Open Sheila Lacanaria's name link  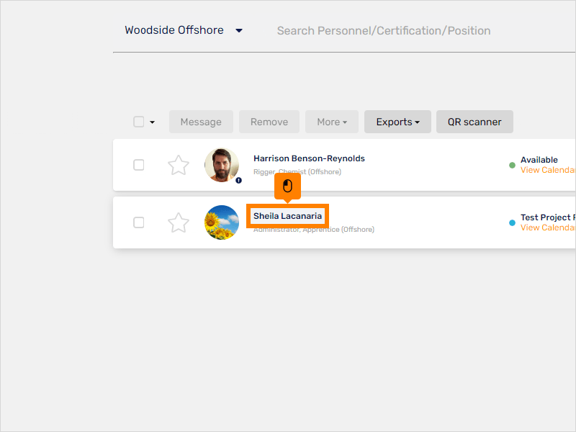[287, 216]
